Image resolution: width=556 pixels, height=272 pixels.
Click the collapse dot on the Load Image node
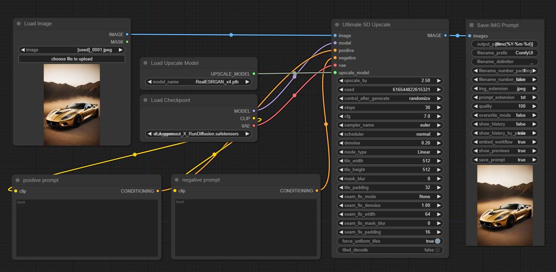point(19,24)
